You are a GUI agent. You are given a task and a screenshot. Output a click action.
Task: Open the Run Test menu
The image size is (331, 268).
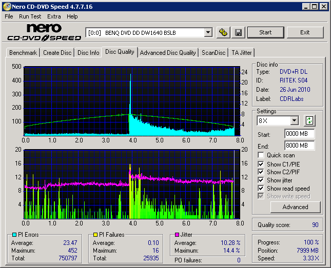point(31,16)
